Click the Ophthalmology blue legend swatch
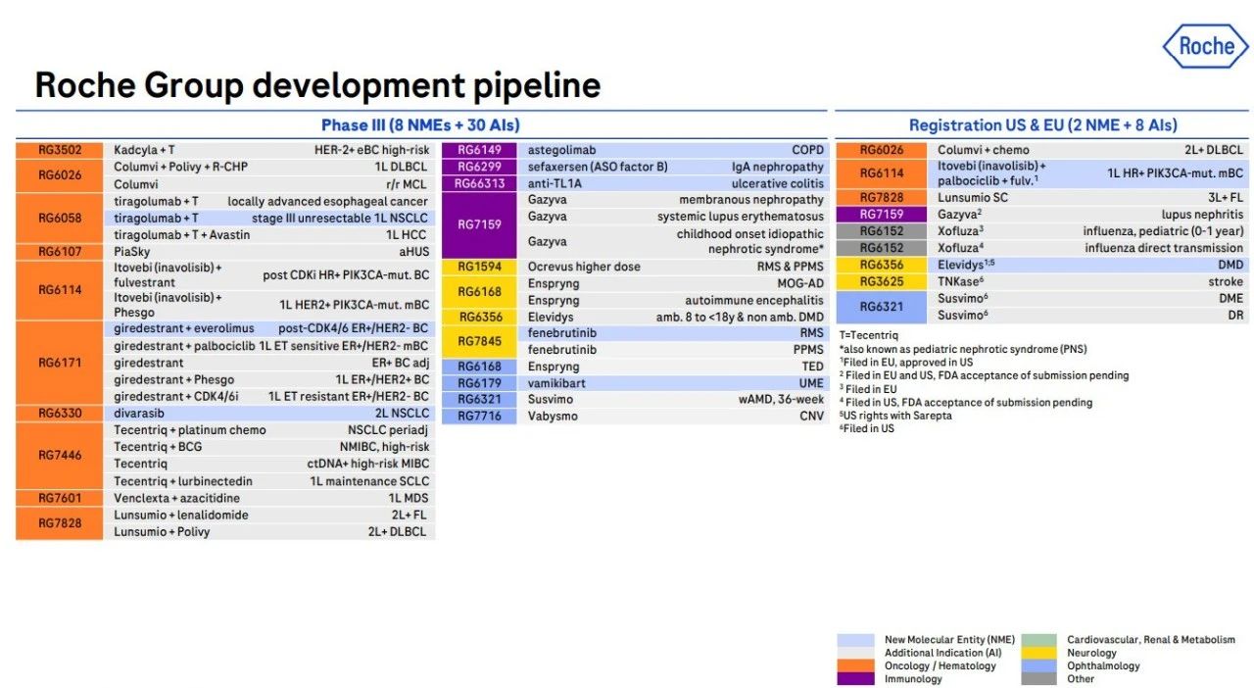The image size is (1254, 688). click(x=1039, y=666)
